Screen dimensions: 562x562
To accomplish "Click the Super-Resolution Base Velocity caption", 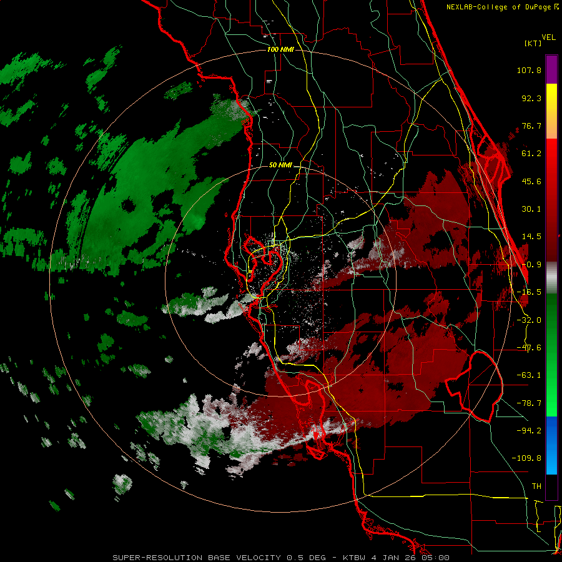I will (x=280, y=558).
